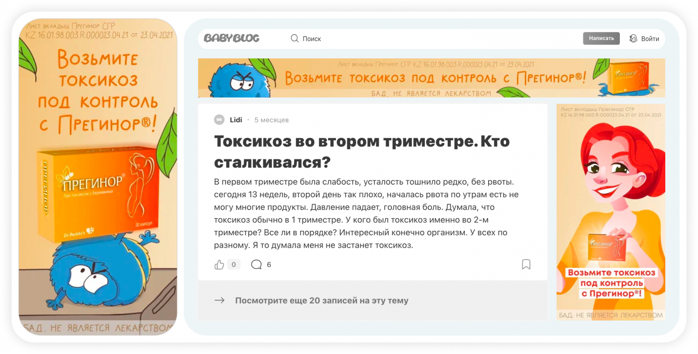Open the top Прегинор banner ad
Viewport: 698px width, 354px height.
click(x=431, y=78)
